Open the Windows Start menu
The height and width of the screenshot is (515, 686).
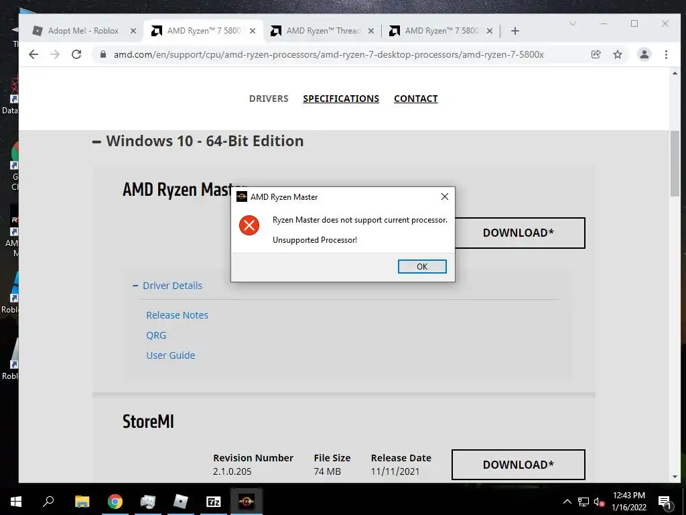pyautogui.click(x=16, y=502)
